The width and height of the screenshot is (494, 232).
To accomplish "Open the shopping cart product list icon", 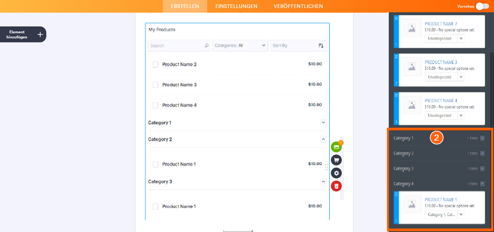I will 336,160.
